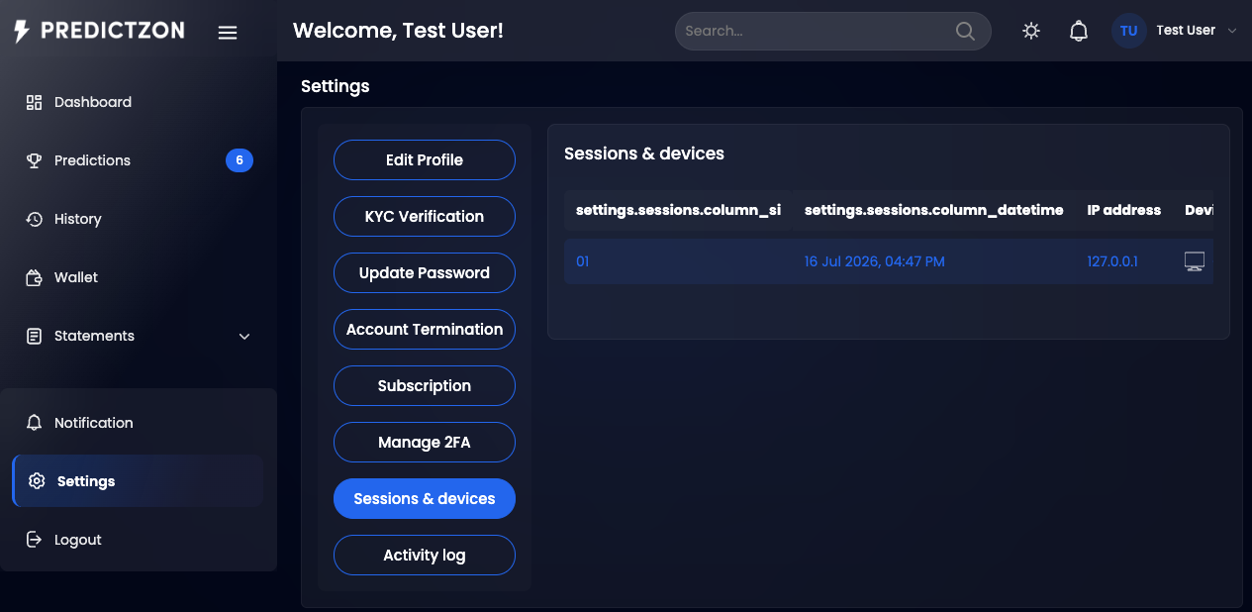This screenshot has width=1252, height=612.
Task: Open the Activity log section
Action: [425, 555]
